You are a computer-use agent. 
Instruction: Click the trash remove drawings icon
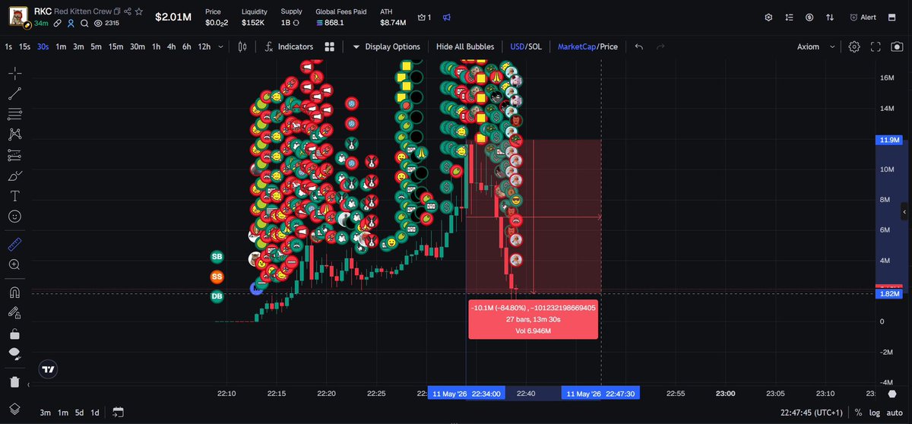(x=14, y=381)
